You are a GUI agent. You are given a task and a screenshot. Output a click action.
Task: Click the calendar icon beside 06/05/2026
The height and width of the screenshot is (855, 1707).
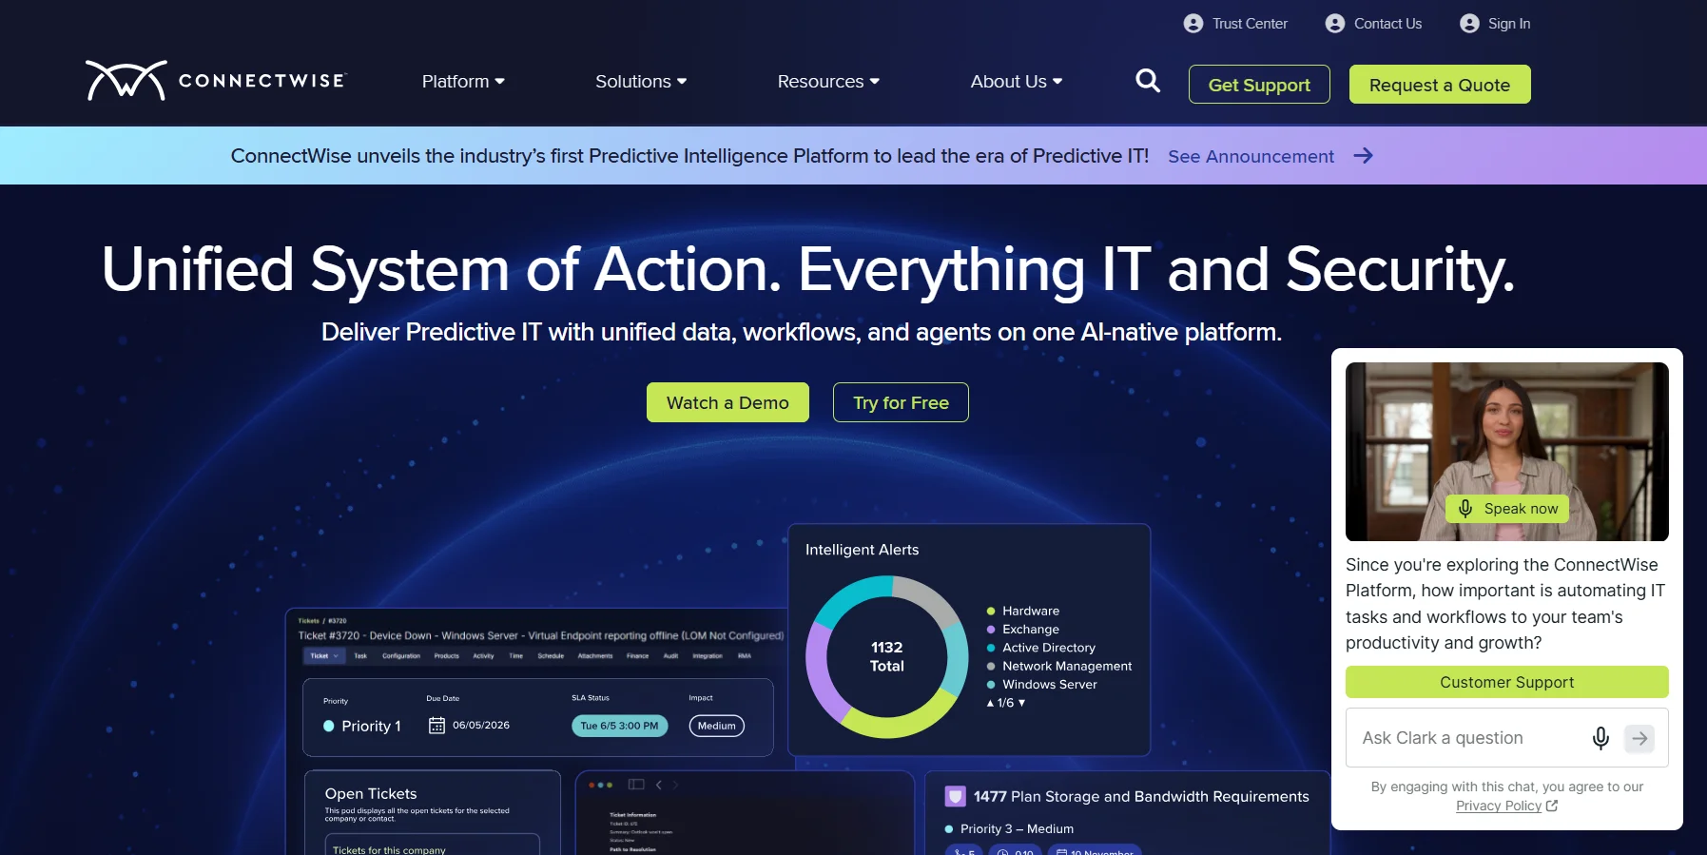[436, 726]
